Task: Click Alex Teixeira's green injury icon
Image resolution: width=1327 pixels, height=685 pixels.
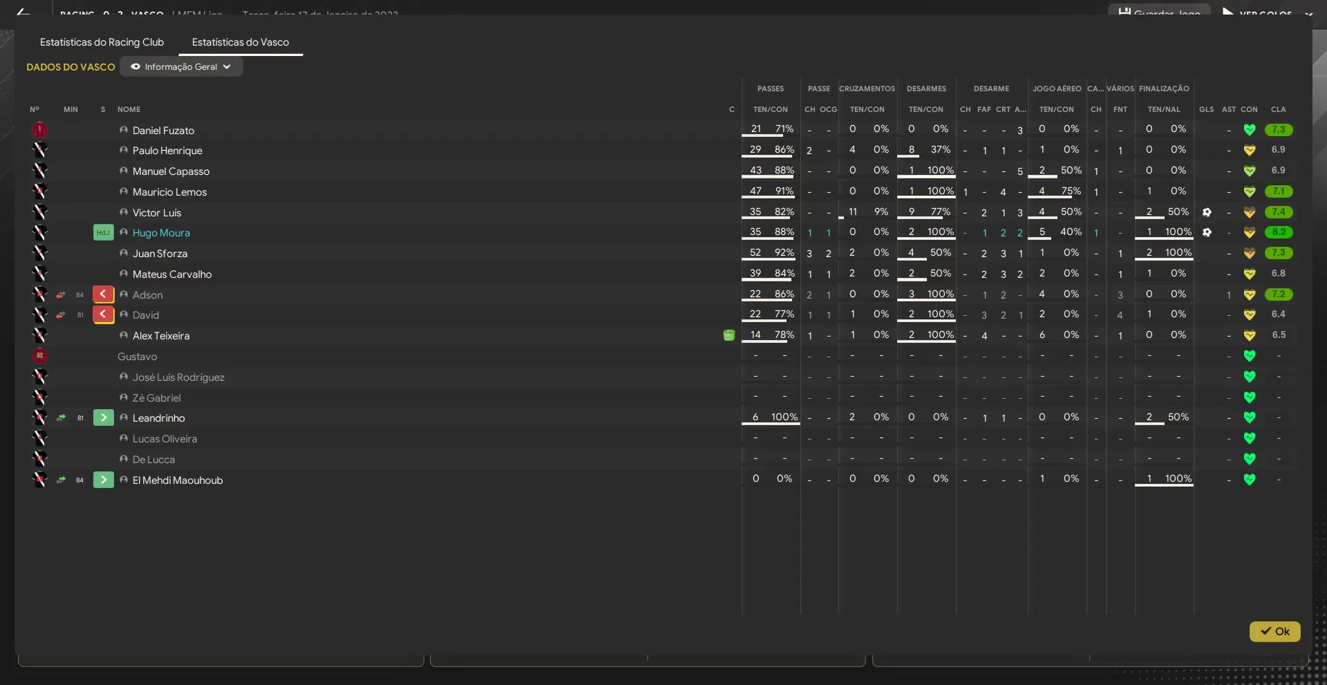Action: [728, 335]
